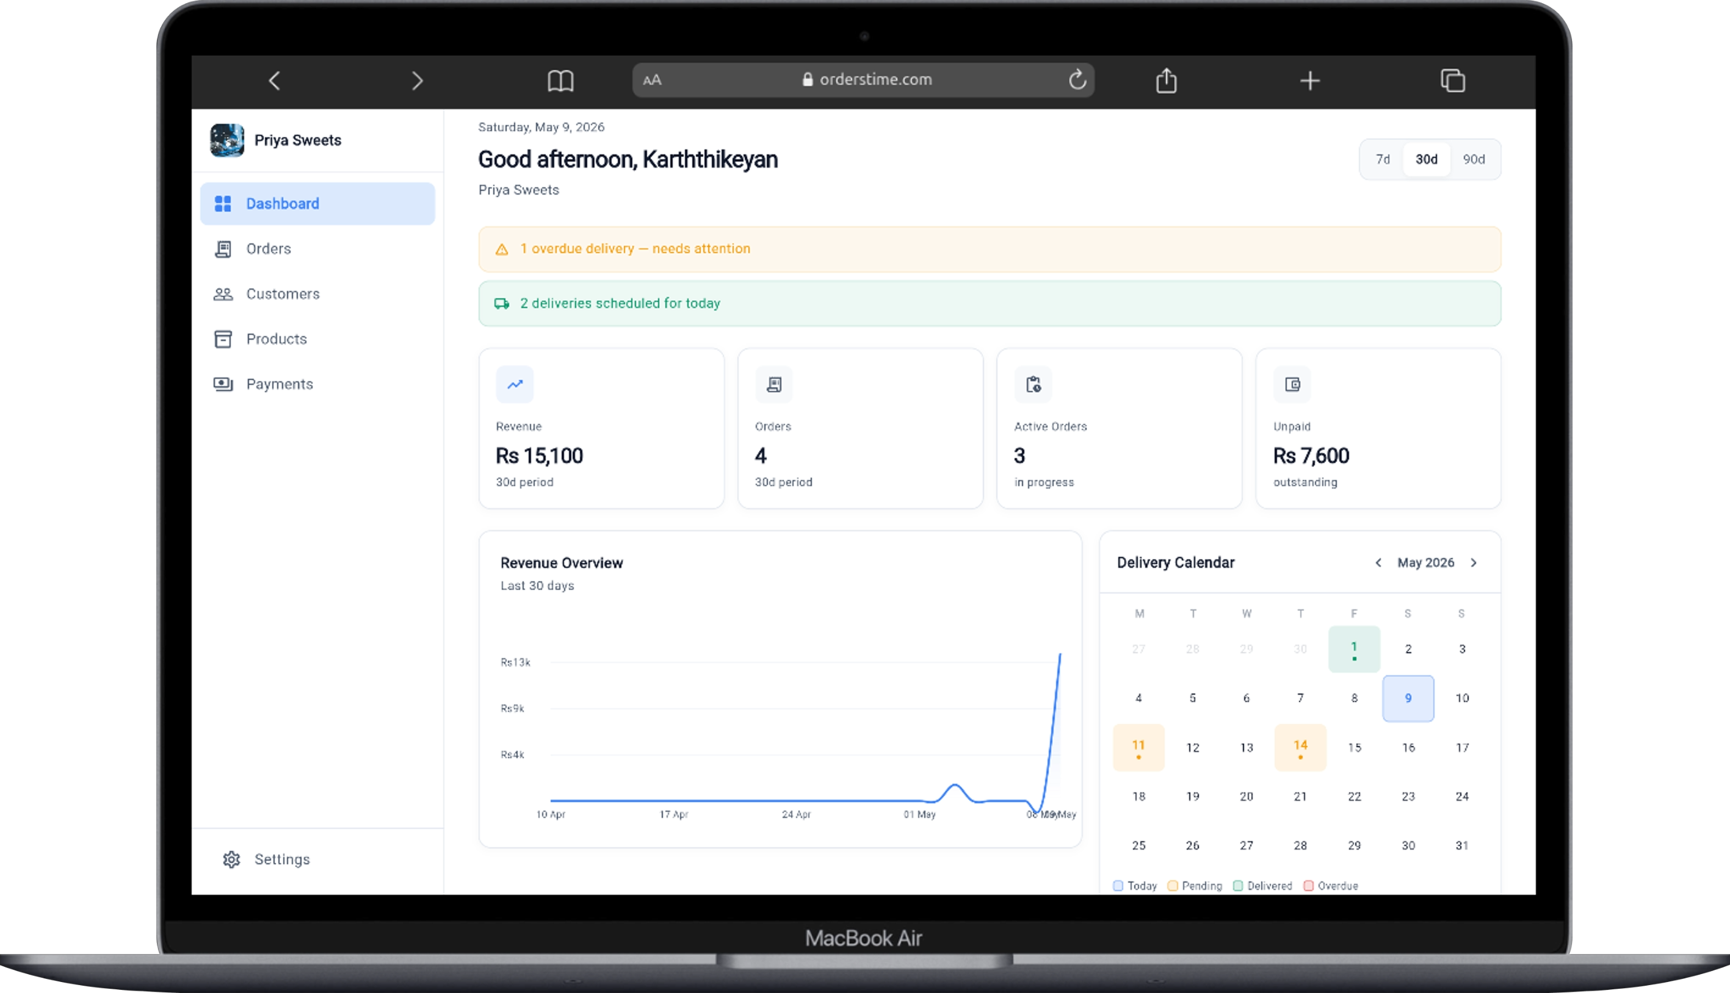1730x993 pixels.
Task: Open Customers in the sidebar
Action: 317,293
